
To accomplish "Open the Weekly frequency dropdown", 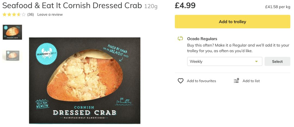I will (x=224, y=61).
